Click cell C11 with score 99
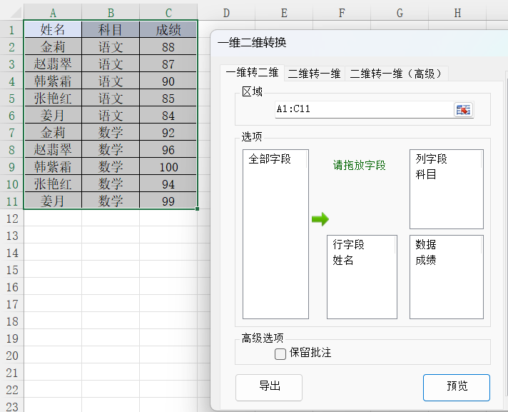This screenshot has width=508, height=412. [x=168, y=201]
